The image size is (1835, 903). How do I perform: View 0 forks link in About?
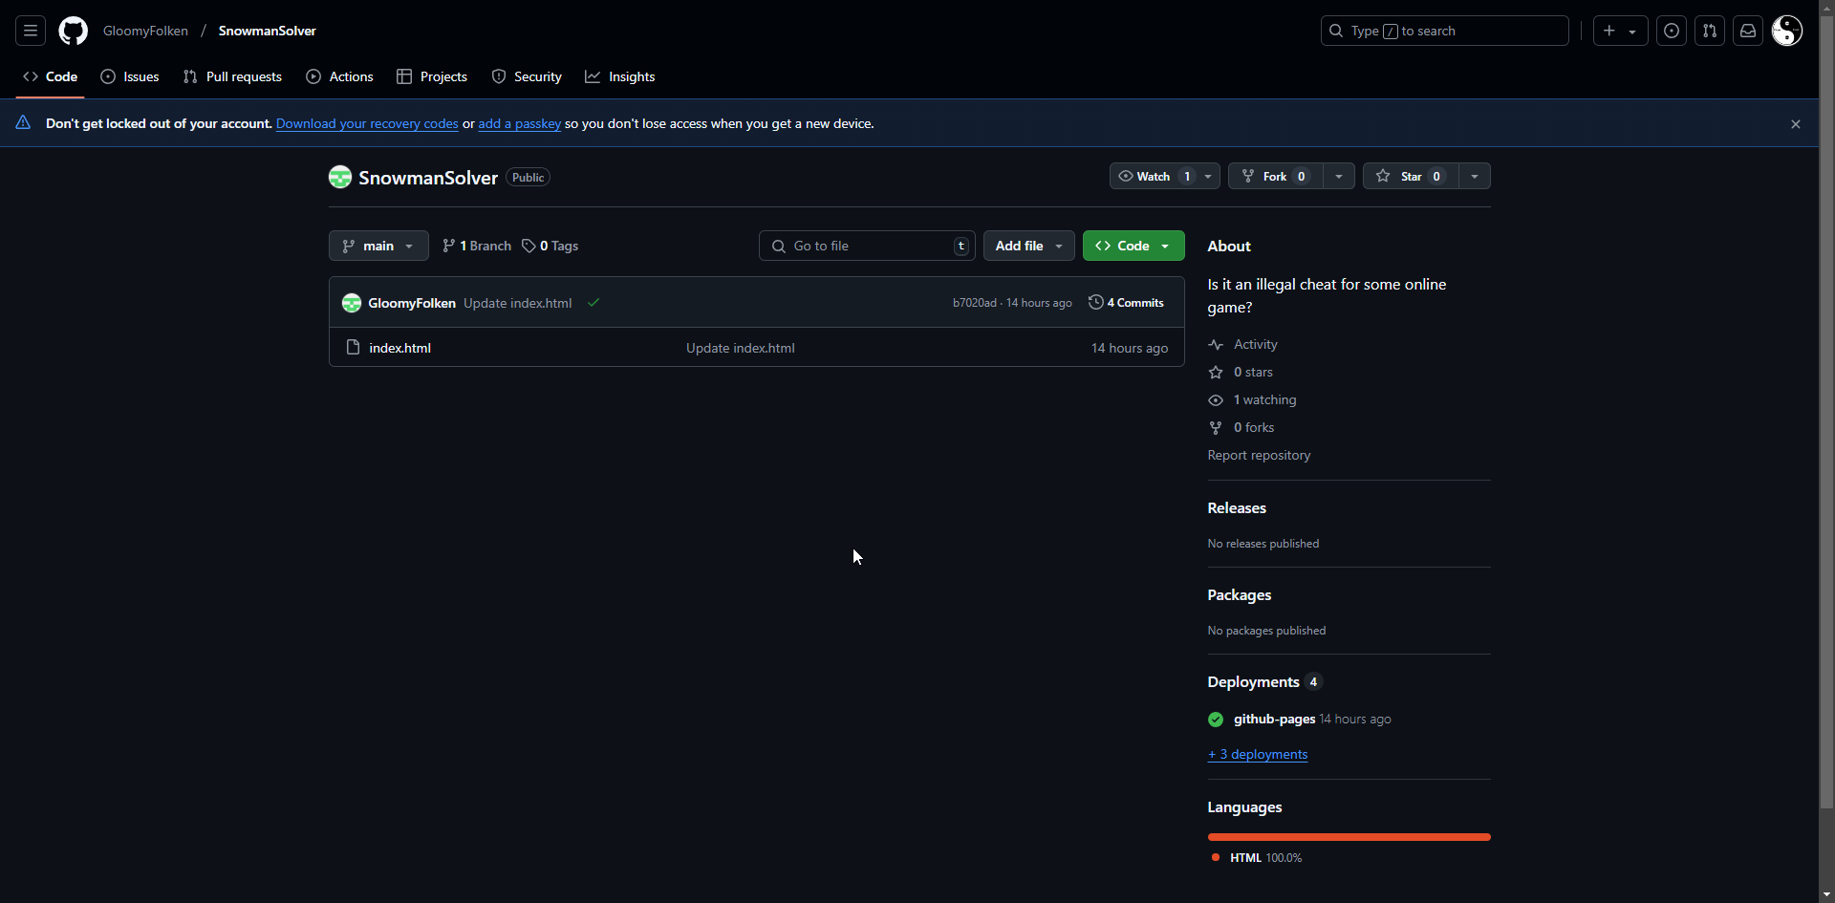pyautogui.click(x=1241, y=427)
